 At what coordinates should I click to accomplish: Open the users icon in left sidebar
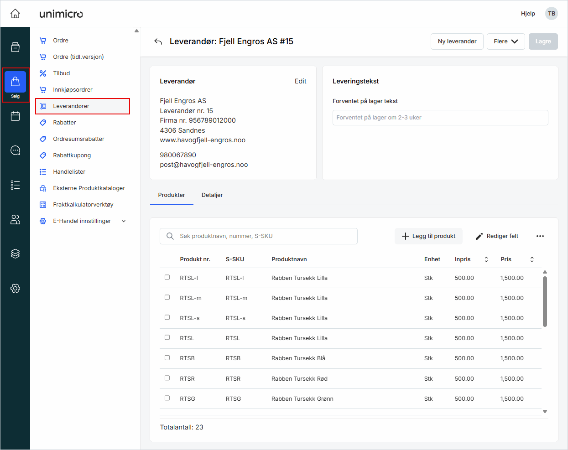click(15, 219)
